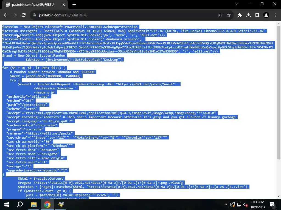Click the "$rand = New-Object System.Random" line
The height and width of the screenshot is (210, 281).
pos(33,56)
